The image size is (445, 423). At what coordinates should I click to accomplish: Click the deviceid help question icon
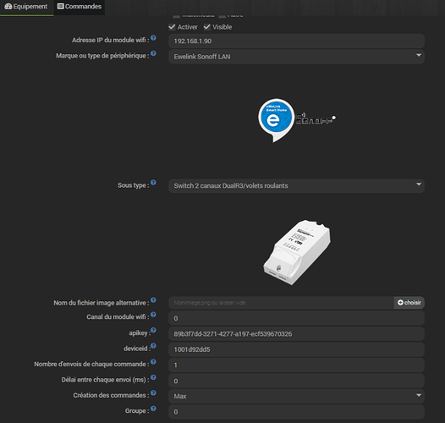click(x=153, y=346)
